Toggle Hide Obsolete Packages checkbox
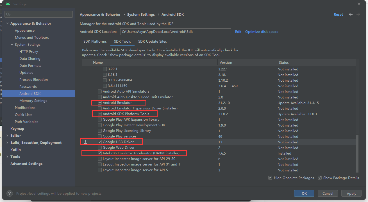 point(270,178)
